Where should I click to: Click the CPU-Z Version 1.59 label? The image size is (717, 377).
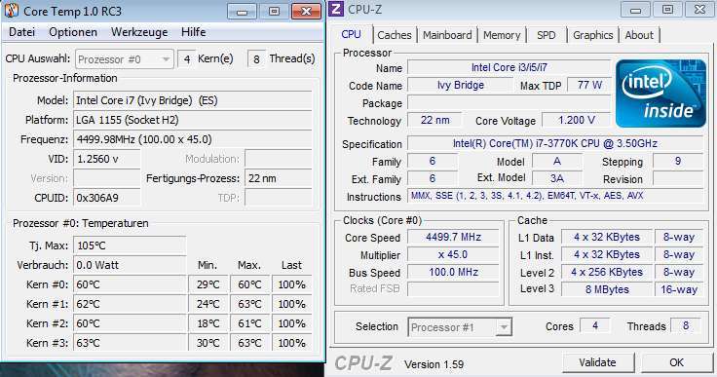pos(434,364)
